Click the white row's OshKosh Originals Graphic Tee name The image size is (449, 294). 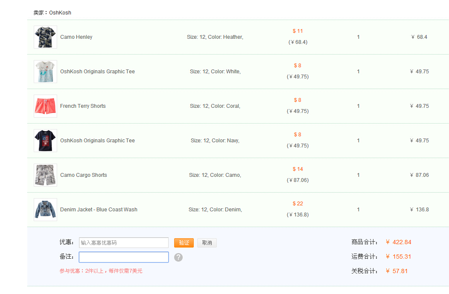[97, 72]
